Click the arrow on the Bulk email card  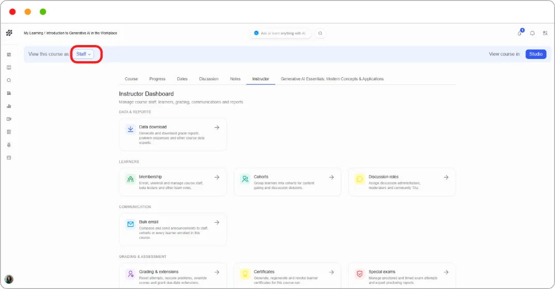click(217, 223)
